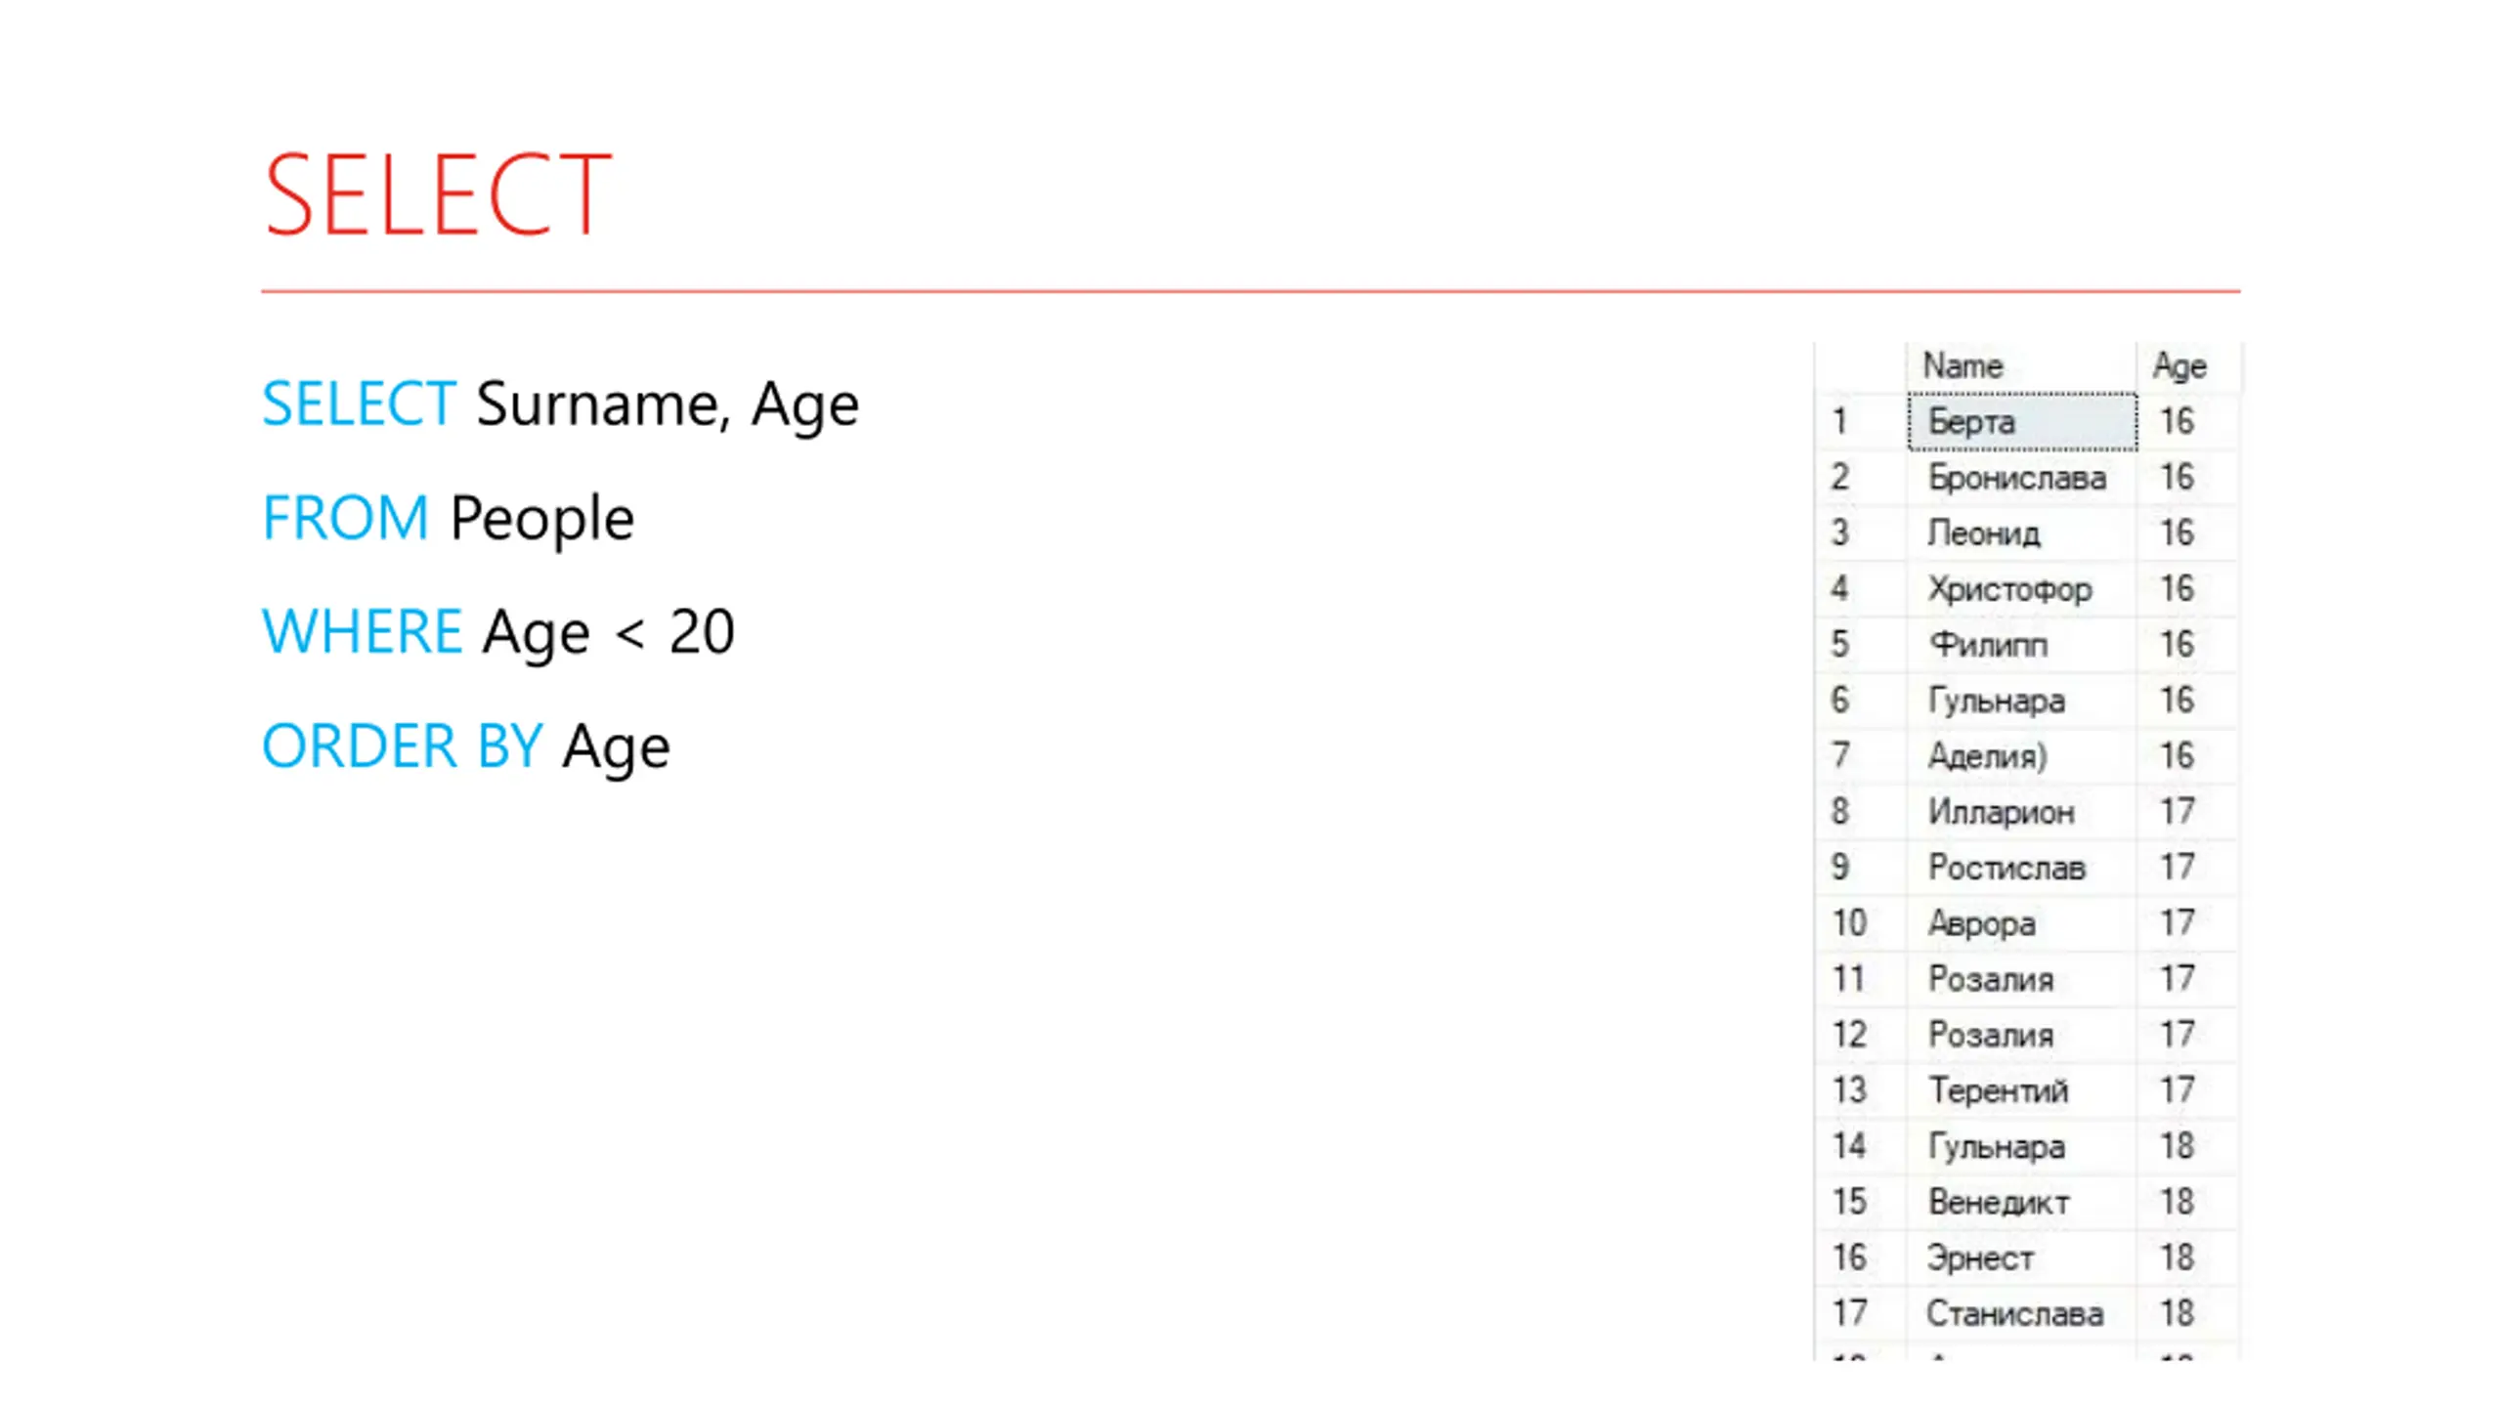Click the WHERE Age < 20 line
The width and height of the screenshot is (2502, 1407).
pyautogui.click(x=498, y=632)
